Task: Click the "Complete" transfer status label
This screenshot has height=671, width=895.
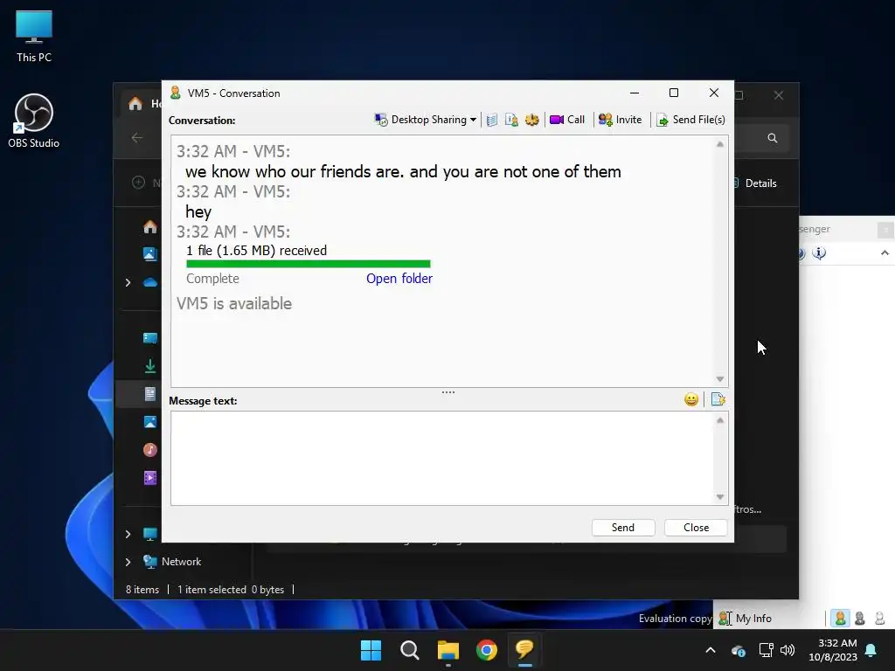Action: (212, 279)
